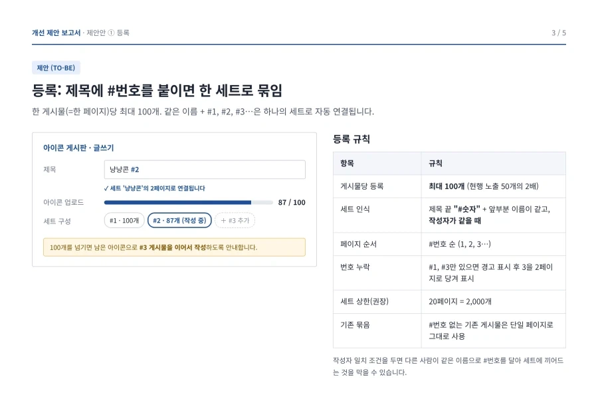
Task: Click the '+ #3 추가' dashed chip
Action: tap(235, 221)
